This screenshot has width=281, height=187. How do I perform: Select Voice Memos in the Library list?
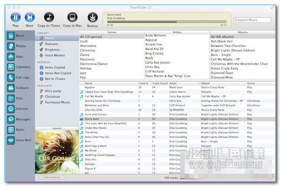57,55
